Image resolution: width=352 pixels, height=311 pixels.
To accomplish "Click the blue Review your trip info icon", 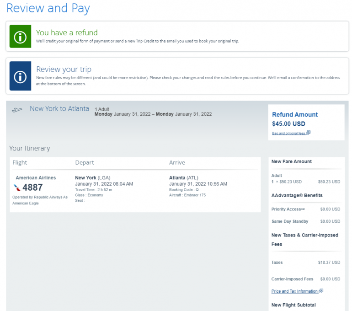I will coord(20,76).
